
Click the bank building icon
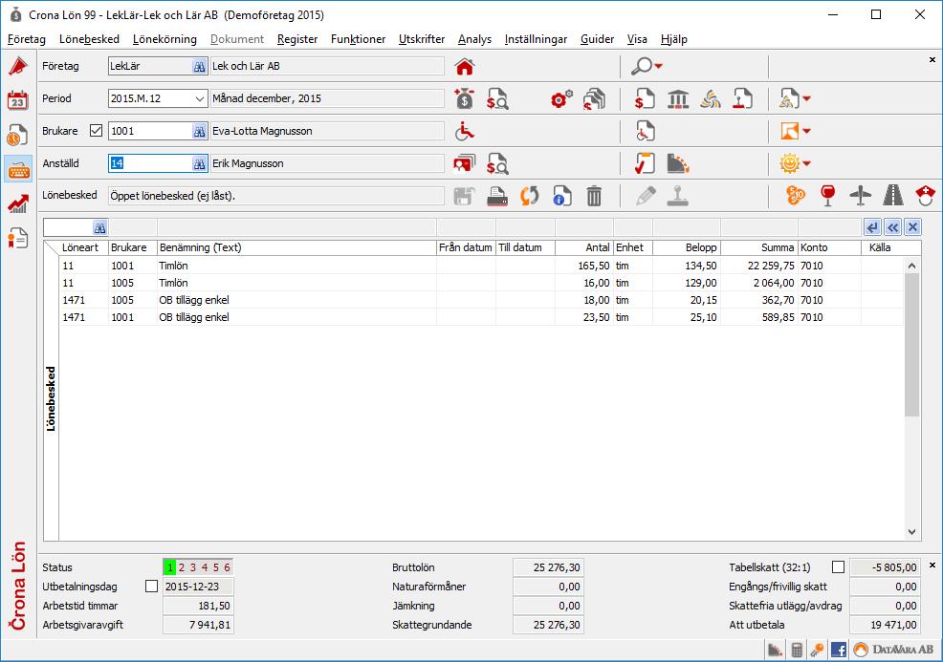[x=678, y=98]
